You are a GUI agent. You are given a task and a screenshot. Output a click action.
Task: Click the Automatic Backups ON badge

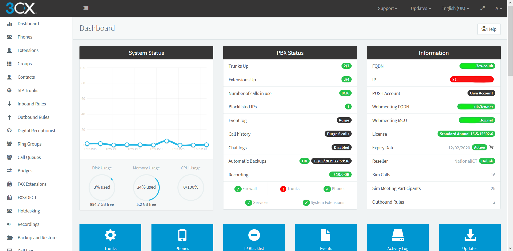tap(305, 161)
